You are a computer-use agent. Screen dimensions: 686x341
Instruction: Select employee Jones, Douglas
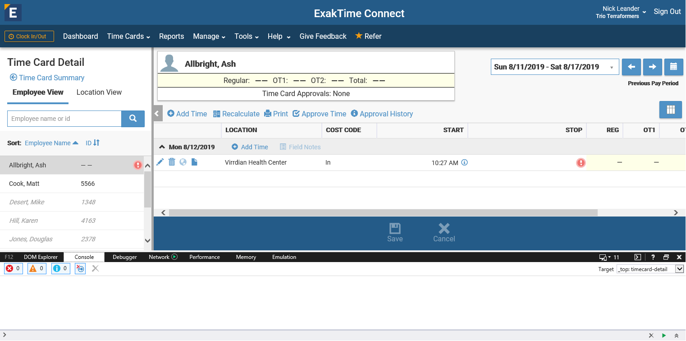(72, 239)
